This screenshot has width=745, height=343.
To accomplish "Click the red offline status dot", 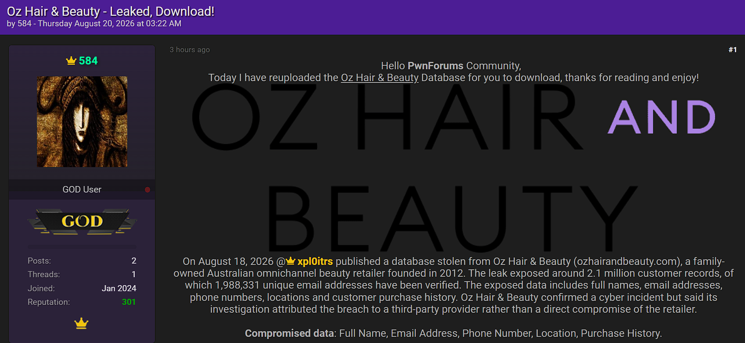I will coord(148,189).
